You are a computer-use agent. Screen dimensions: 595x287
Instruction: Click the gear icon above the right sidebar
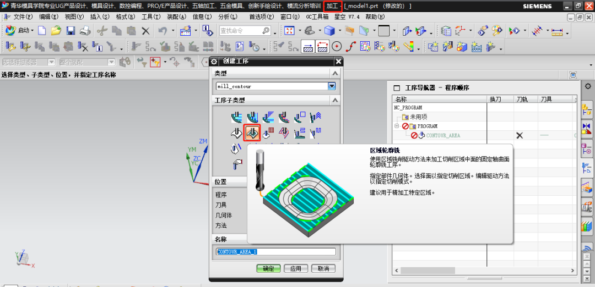tap(588, 86)
